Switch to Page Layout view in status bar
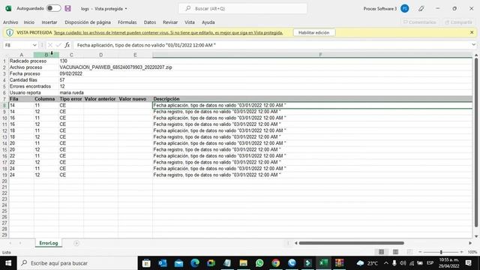The height and width of the screenshot is (270, 480). click(x=395, y=252)
